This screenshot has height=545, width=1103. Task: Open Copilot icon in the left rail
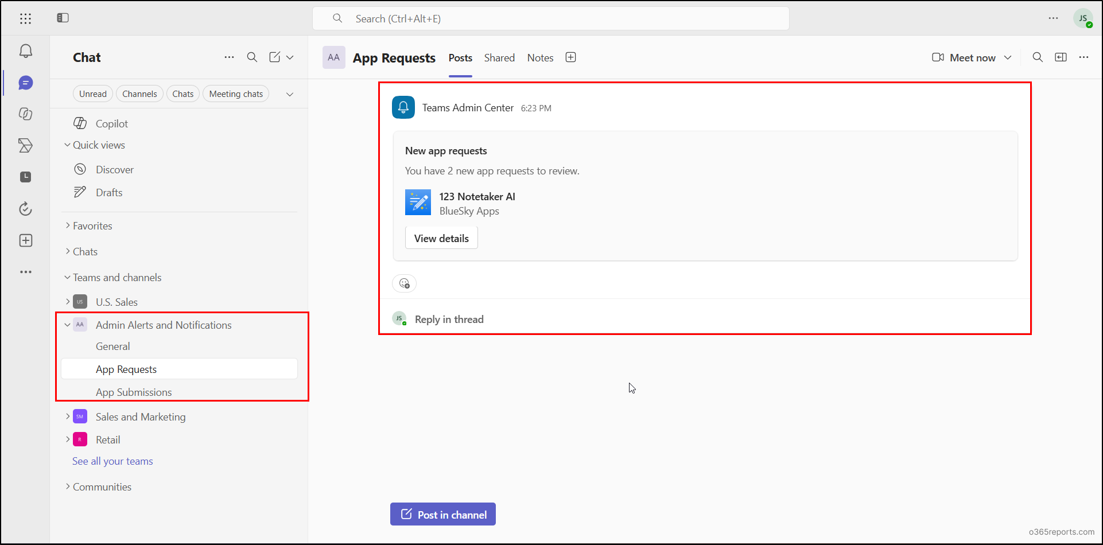coord(26,114)
